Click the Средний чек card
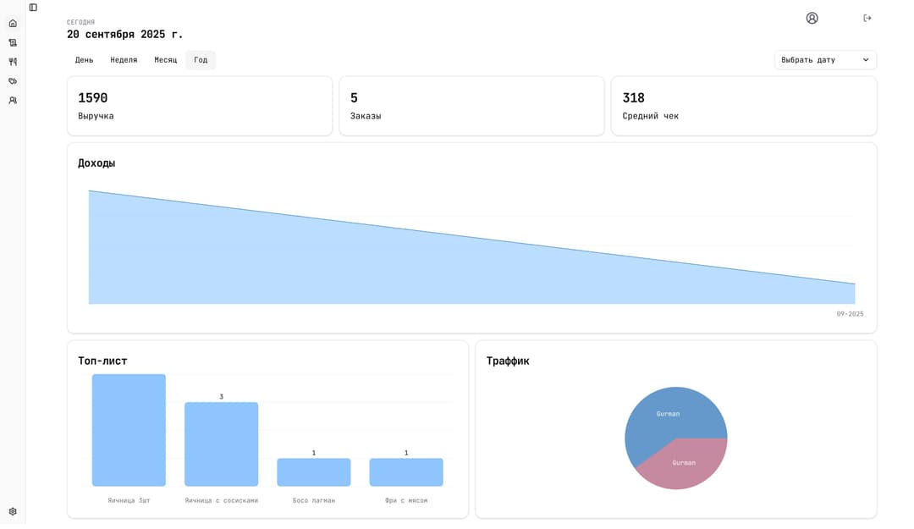The height and width of the screenshot is (529, 914). point(743,106)
